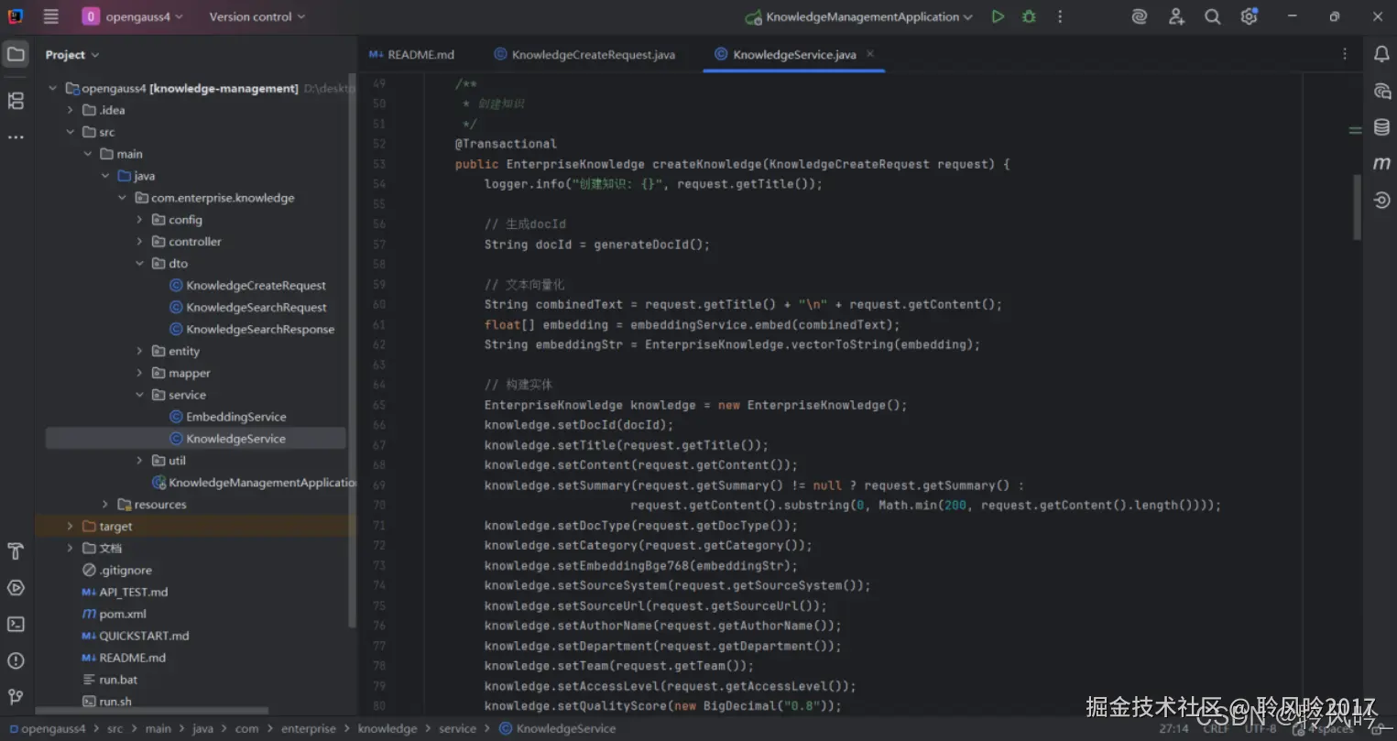Open the Terminal tool window
The height and width of the screenshot is (741, 1397).
[16, 625]
